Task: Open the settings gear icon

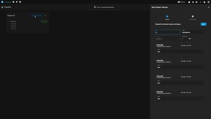Action: (204, 2)
